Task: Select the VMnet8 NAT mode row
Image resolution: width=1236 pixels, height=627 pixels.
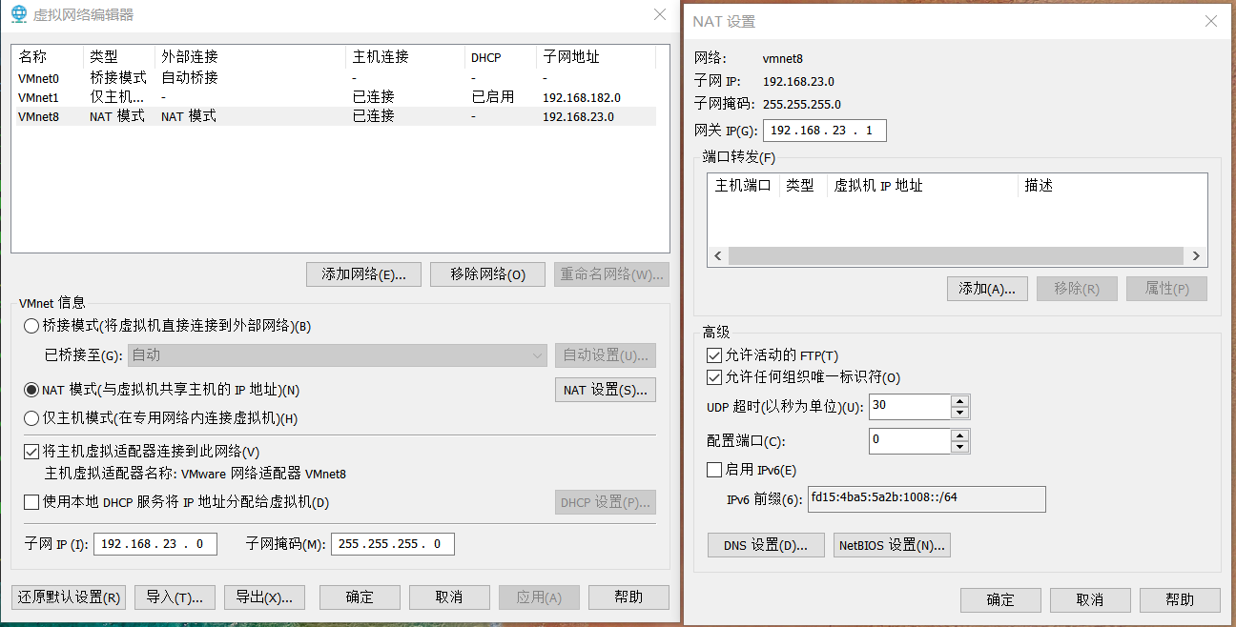Action: [334, 116]
